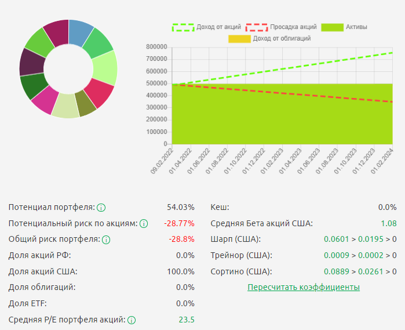This screenshot has height=330, width=405.
Task: Disable Доход от облигаций legend item
Action: click(x=269, y=38)
